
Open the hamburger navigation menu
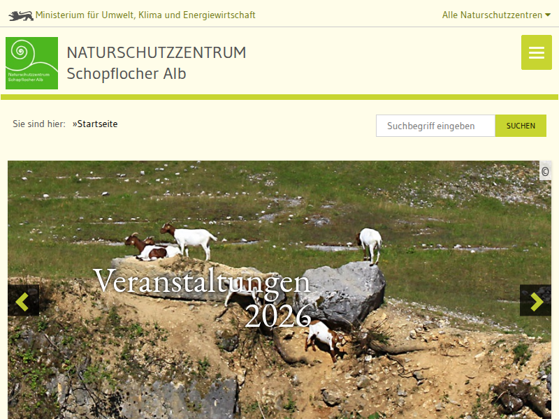pyautogui.click(x=536, y=52)
